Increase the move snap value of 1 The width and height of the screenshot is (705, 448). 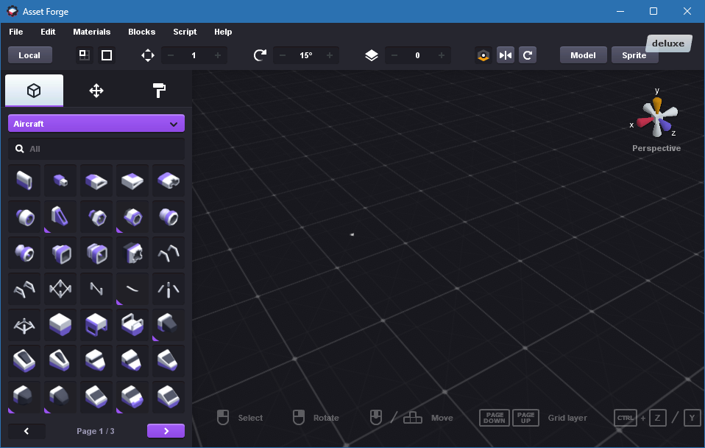click(x=218, y=55)
